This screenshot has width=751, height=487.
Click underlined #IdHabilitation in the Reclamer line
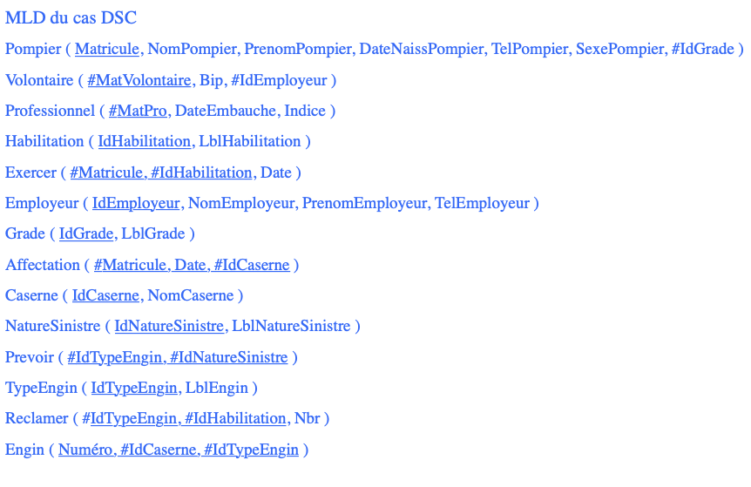pos(235,419)
